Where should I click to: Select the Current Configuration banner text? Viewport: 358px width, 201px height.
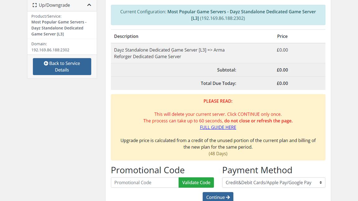[218, 15]
